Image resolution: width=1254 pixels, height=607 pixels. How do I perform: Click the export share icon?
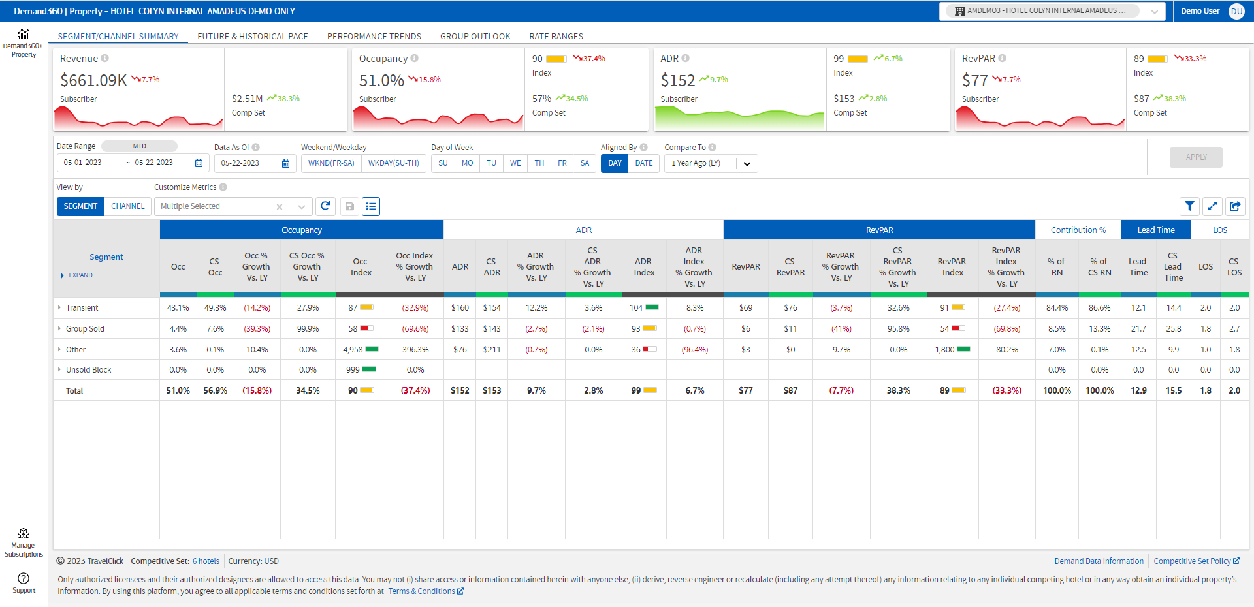(1235, 206)
